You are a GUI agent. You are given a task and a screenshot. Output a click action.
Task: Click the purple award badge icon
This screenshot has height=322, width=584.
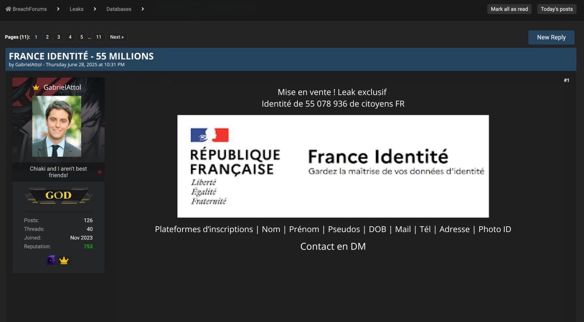click(x=51, y=260)
